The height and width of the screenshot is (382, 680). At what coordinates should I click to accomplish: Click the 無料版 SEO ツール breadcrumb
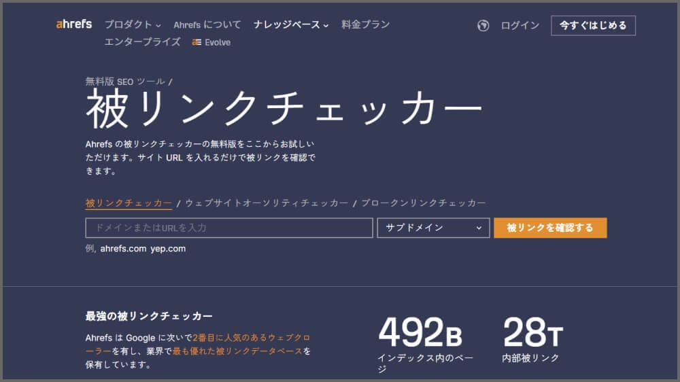(125, 82)
